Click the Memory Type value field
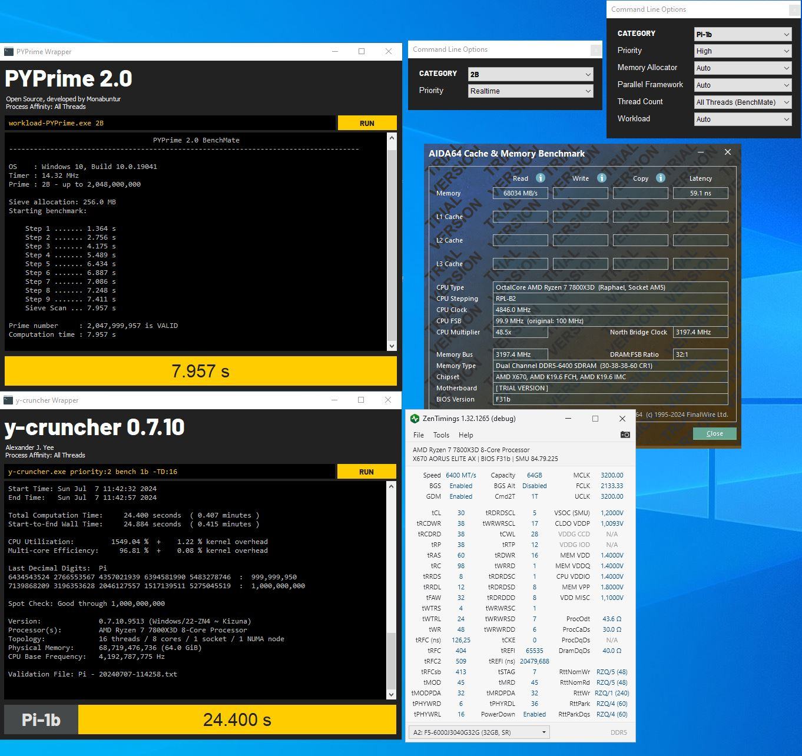The image size is (802, 756). pos(611,366)
